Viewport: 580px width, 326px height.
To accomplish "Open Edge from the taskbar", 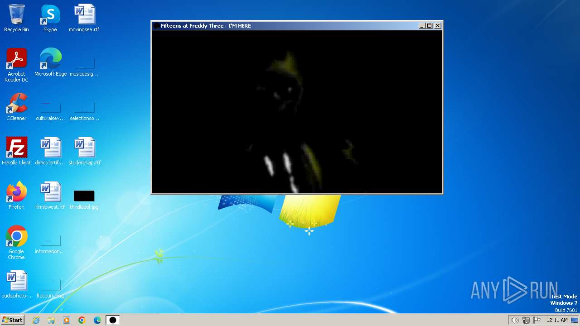I will pos(97,320).
